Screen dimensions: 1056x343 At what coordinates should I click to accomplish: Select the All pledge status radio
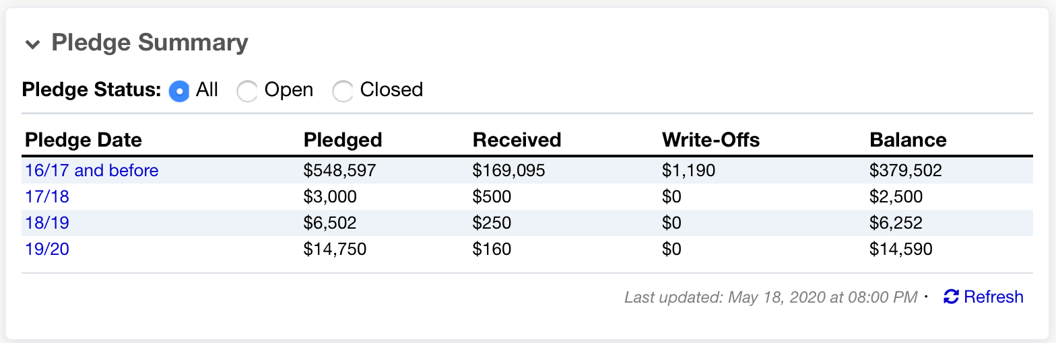click(178, 91)
